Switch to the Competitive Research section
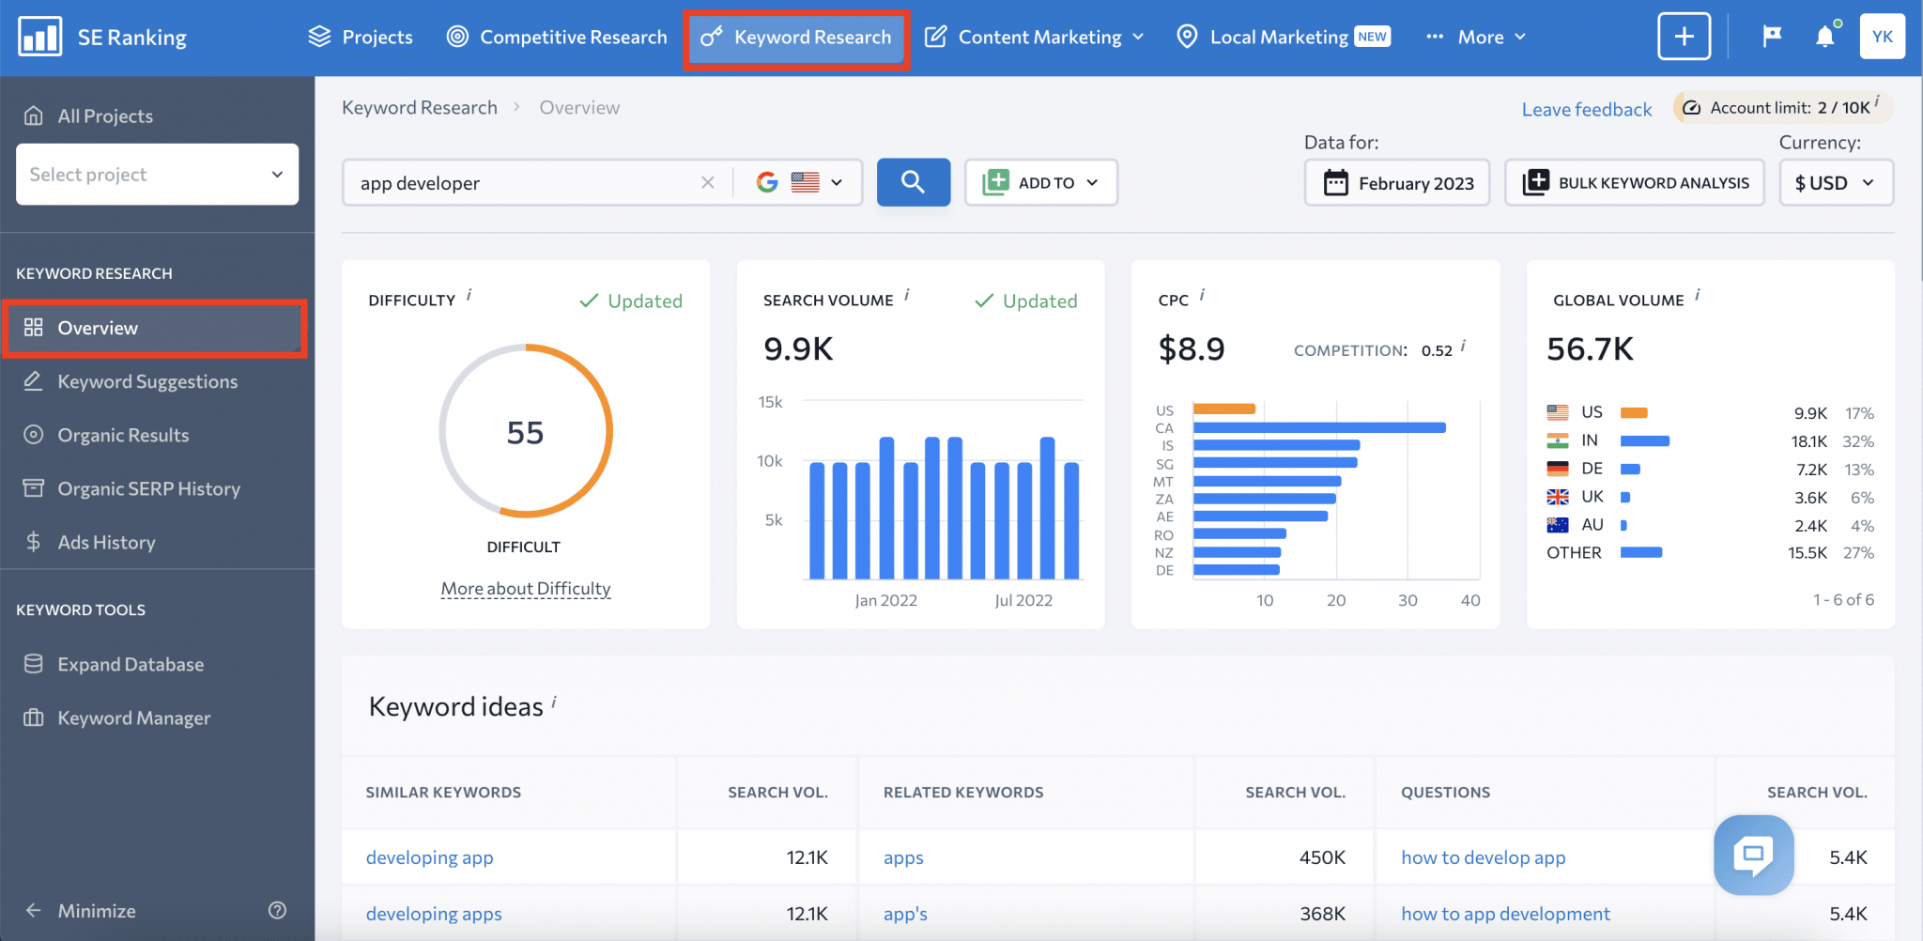 tap(556, 37)
